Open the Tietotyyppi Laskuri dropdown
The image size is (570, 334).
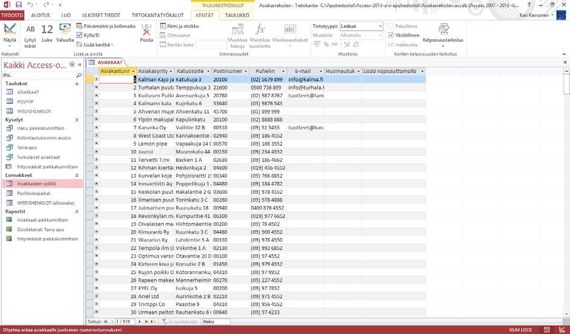coord(380,26)
